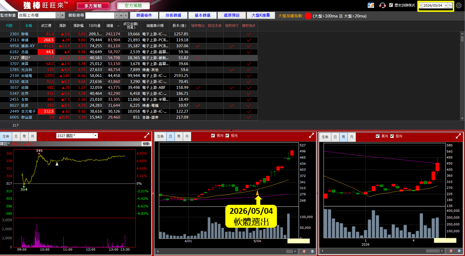The width and height of the screenshot is (465, 256).
Task: Select row 2313 華通
Action: click(x=129, y=40)
